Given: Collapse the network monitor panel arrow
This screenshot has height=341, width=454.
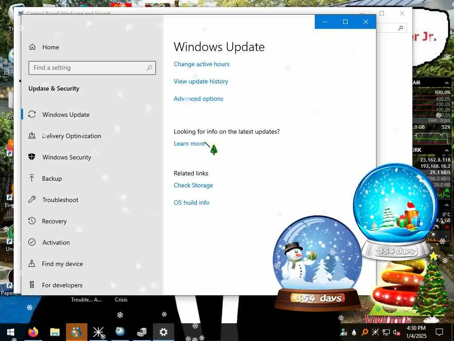Looking at the screenshot, I should click(446, 150).
